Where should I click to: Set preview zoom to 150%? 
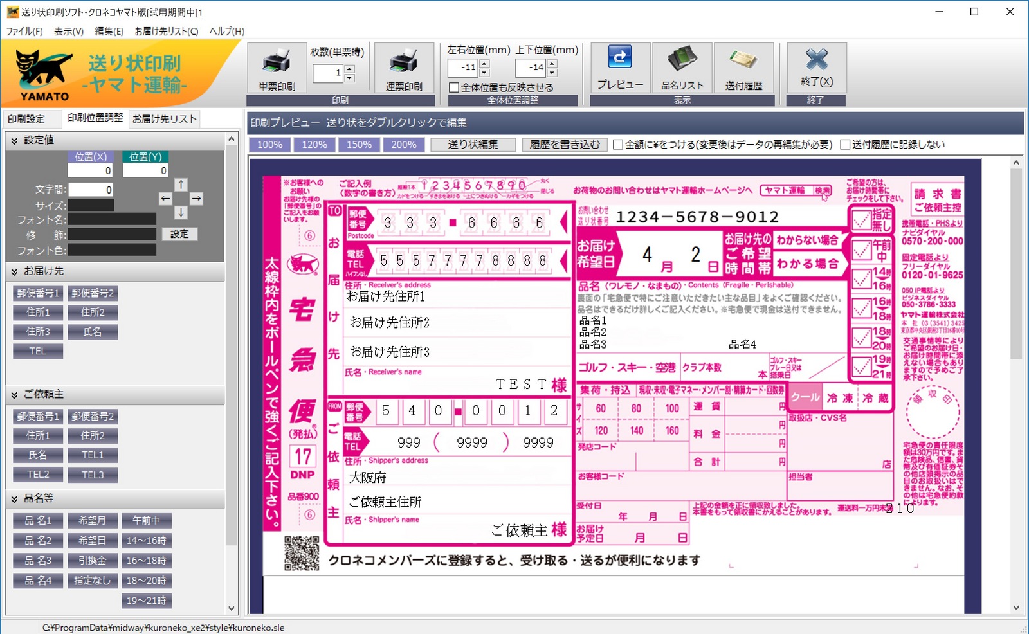point(359,145)
